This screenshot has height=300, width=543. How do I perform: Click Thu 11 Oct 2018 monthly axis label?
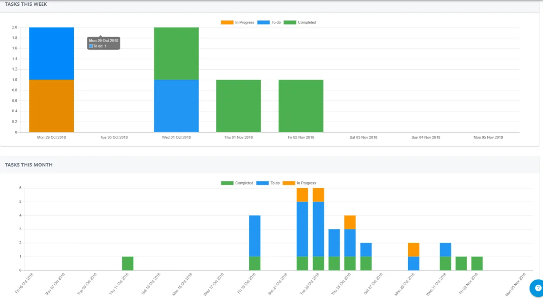pos(118,283)
